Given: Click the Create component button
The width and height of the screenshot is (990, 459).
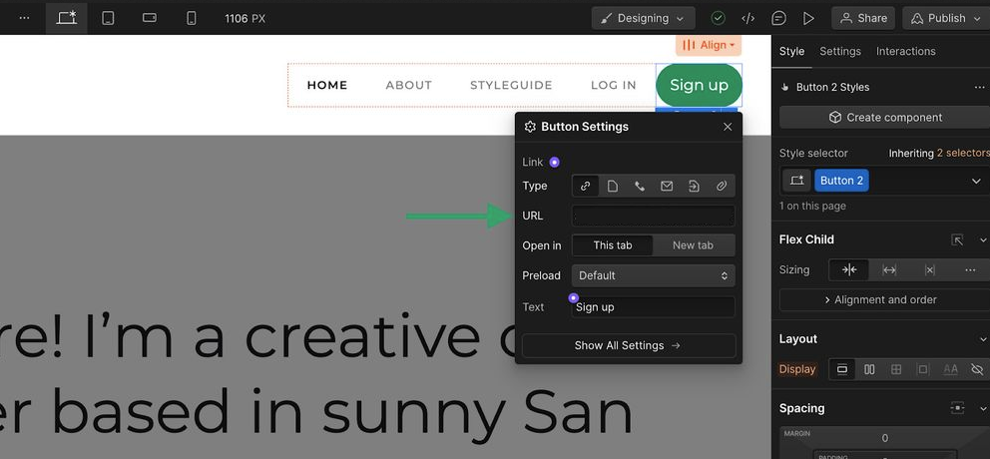Looking at the screenshot, I should [x=884, y=118].
